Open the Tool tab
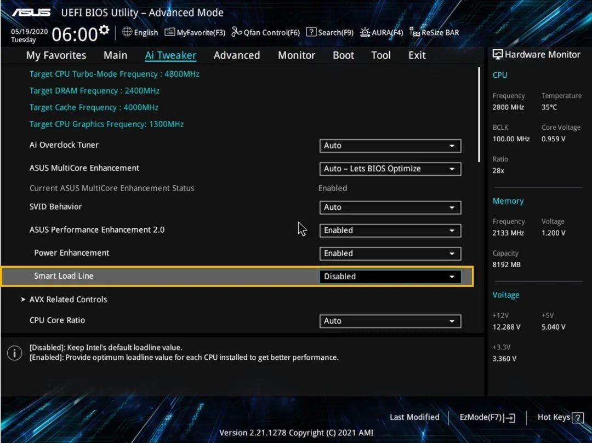This screenshot has height=443, width=592. [381, 55]
